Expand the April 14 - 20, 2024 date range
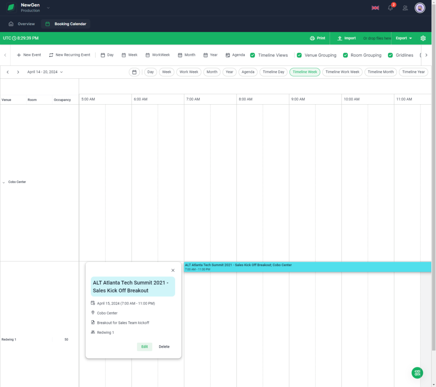This screenshot has width=436, height=387. click(45, 72)
